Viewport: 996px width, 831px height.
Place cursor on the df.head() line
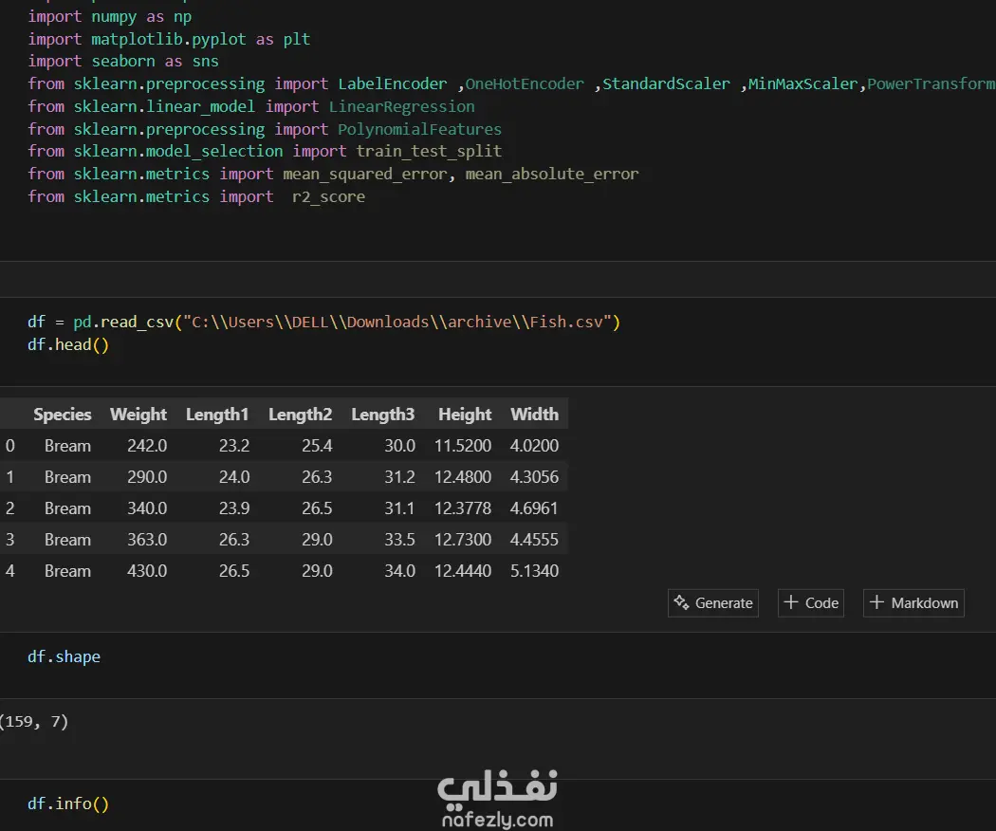coord(68,345)
